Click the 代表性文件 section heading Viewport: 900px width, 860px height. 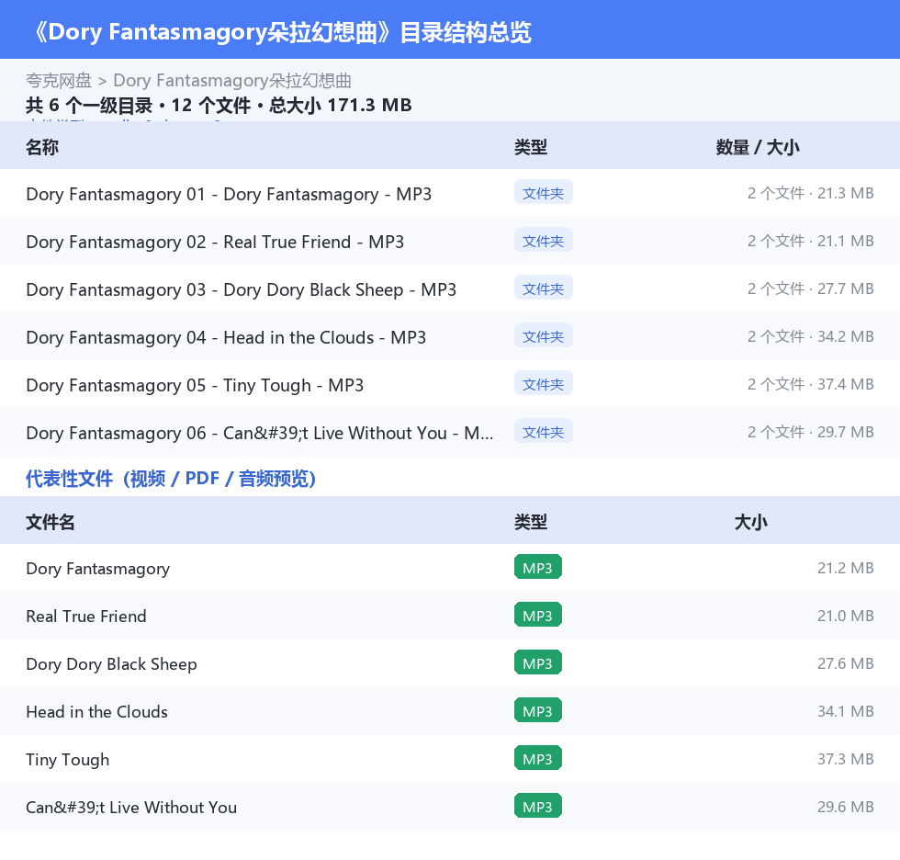[x=171, y=478]
